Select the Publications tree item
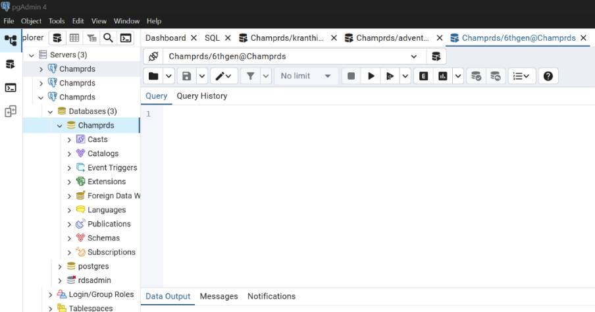Image resolution: width=595 pixels, height=312 pixels. click(x=109, y=224)
